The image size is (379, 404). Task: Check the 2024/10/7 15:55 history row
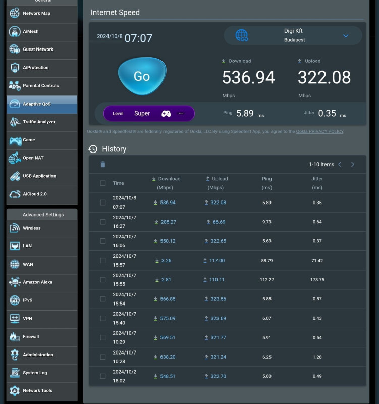tap(103, 280)
